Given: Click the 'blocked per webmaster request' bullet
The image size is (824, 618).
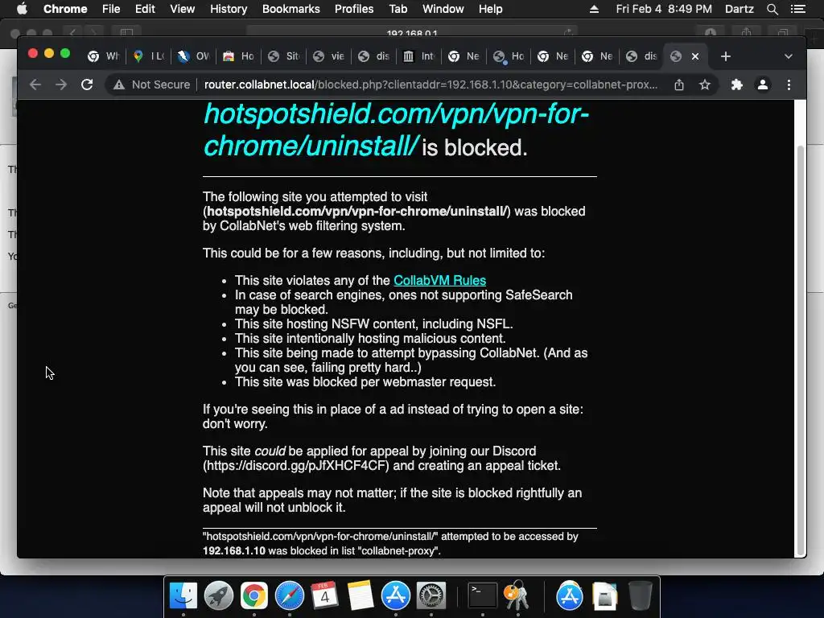Looking at the screenshot, I should pyautogui.click(x=365, y=382).
